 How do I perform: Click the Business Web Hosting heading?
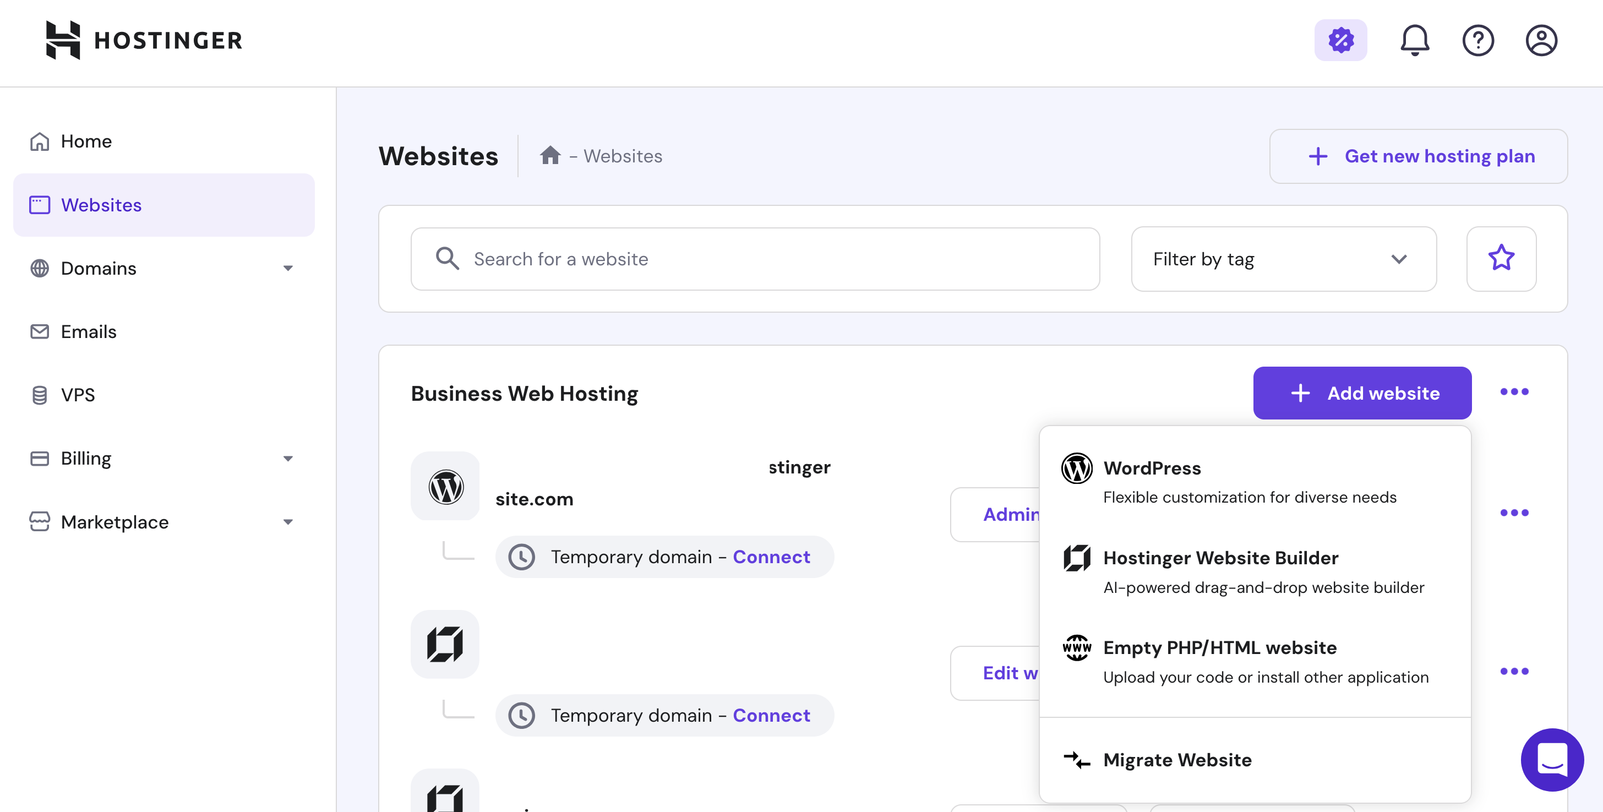coord(525,394)
